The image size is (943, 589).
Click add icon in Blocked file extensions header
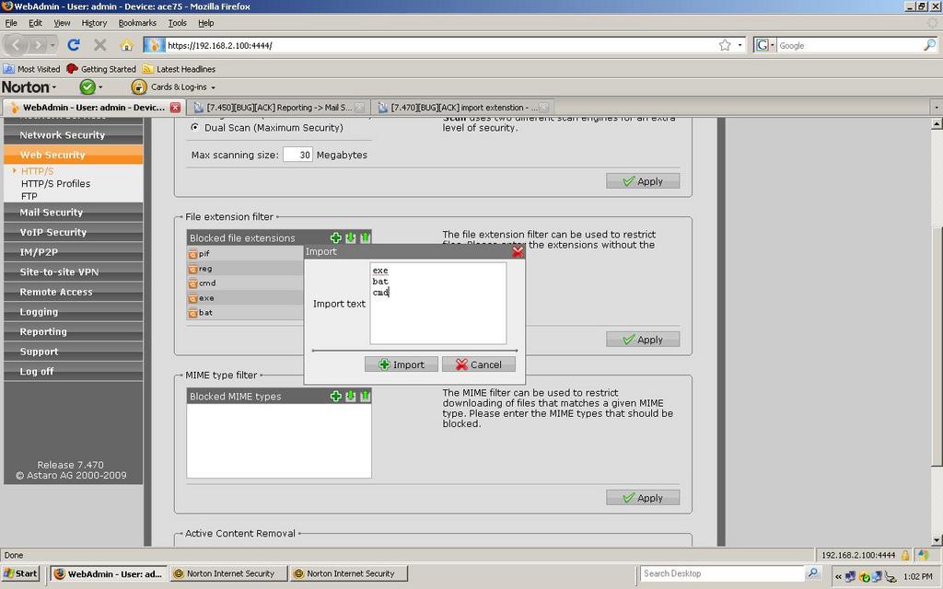point(335,238)
